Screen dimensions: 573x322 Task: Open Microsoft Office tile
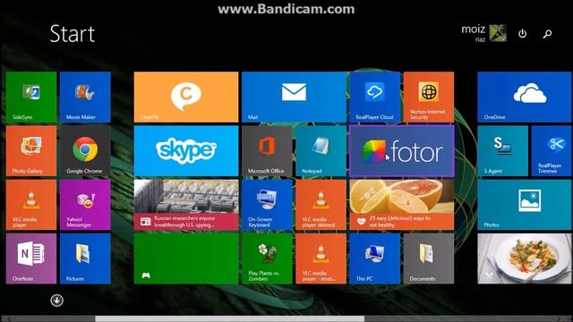[267, 151]
